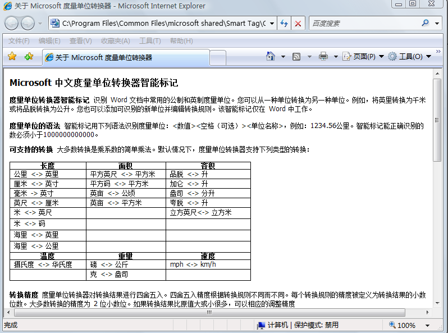Click the Refresh page icon
The height and width of the screenshot is (333, 448).
coord(284,24)
